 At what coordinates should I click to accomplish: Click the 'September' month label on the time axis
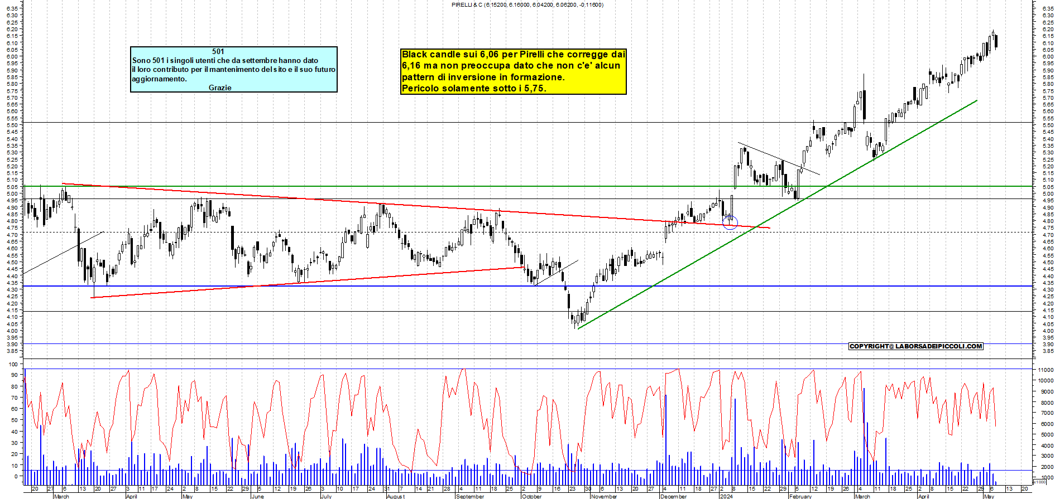pyautogui.click(x=470, y=496)
